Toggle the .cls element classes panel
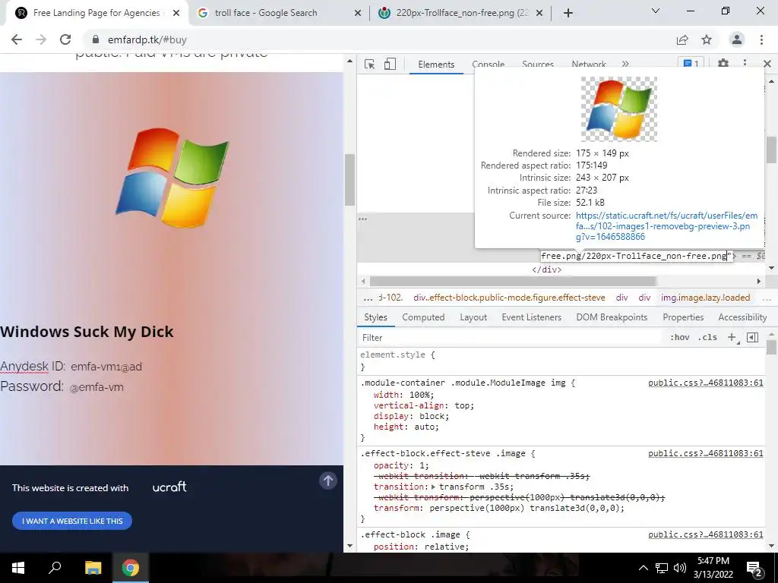Screen dimensions: 778x583 click(x=707, y=338)
